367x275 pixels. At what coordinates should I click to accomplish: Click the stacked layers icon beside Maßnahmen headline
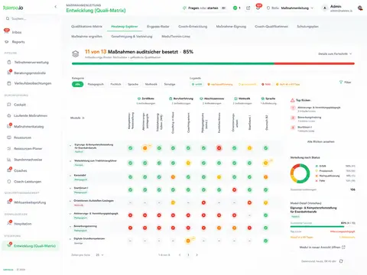[76, 54]
